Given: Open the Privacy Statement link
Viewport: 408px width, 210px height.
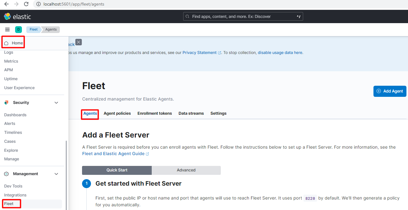Looking at the screenshot, I should point(202,53).
